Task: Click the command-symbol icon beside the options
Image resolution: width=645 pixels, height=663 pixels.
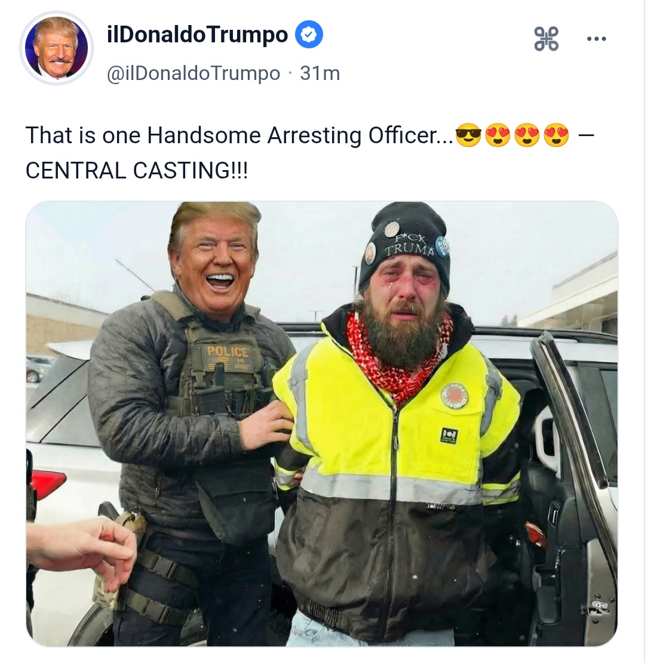Action: pos(546,38)
